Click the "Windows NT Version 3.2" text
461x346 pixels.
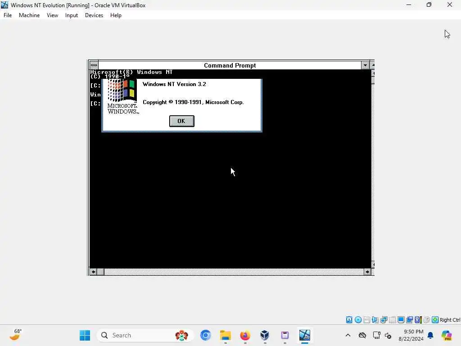click(x=174, y=84)
